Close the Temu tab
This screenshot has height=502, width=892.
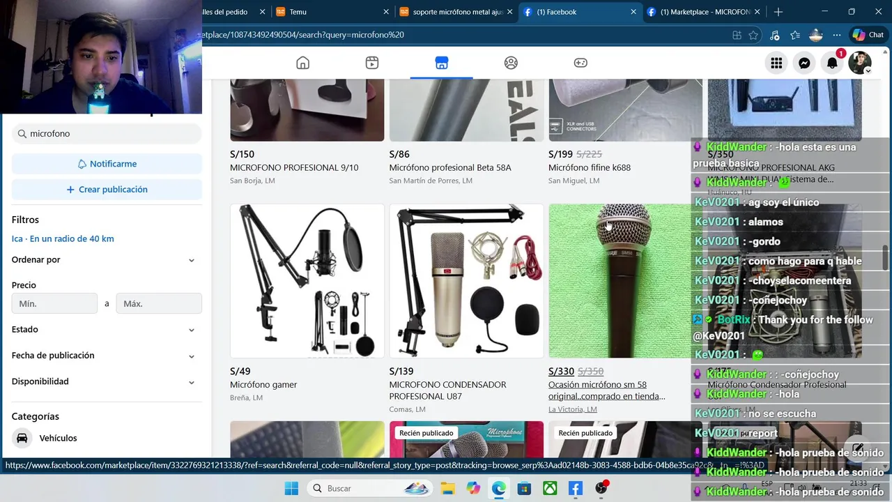coord(387,12)
